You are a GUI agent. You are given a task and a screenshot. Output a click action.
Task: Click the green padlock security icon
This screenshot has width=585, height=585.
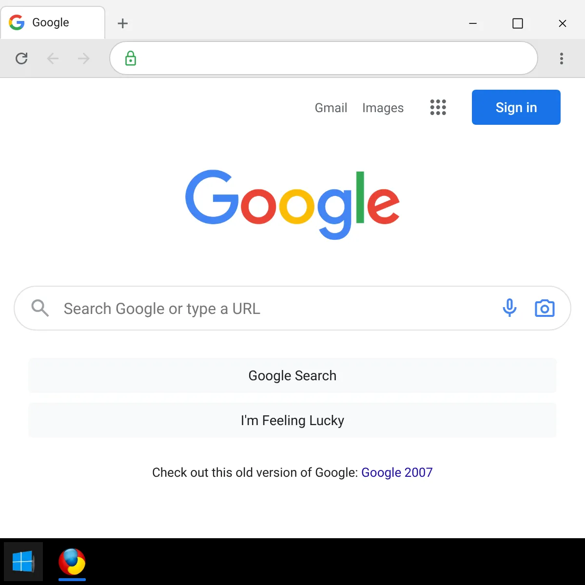pos(131,58)
